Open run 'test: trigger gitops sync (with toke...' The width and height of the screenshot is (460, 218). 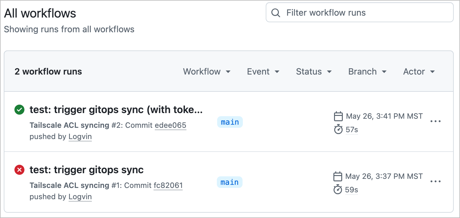pos(116,110)
